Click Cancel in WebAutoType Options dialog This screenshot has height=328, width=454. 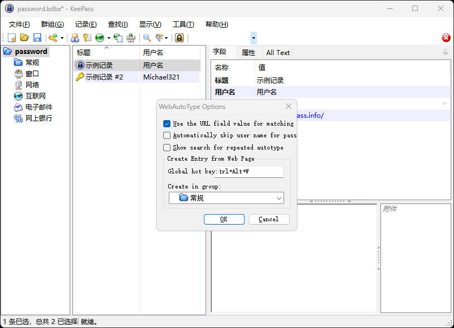[x=269, y=219]
